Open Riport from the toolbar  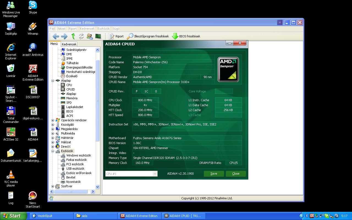pos(116,36)
